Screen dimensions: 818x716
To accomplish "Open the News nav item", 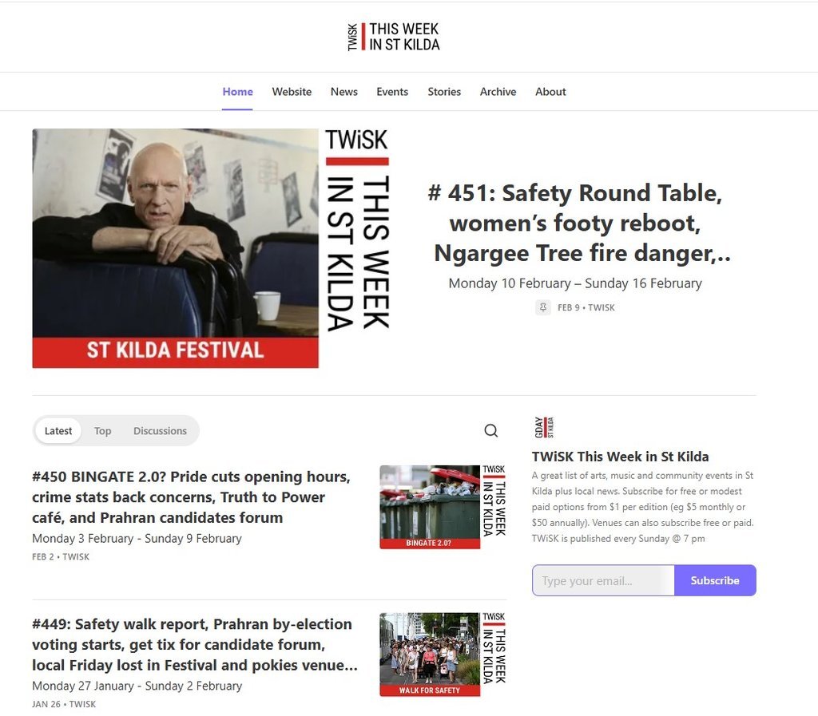I will 343,92.
